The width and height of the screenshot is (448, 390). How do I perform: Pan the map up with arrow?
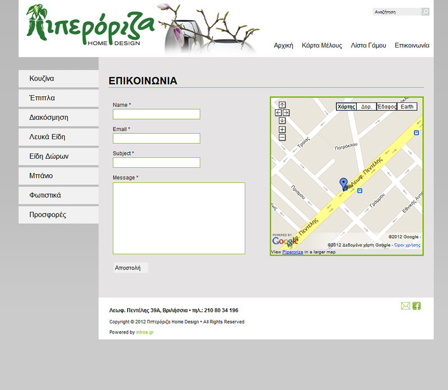click(282, 105)
